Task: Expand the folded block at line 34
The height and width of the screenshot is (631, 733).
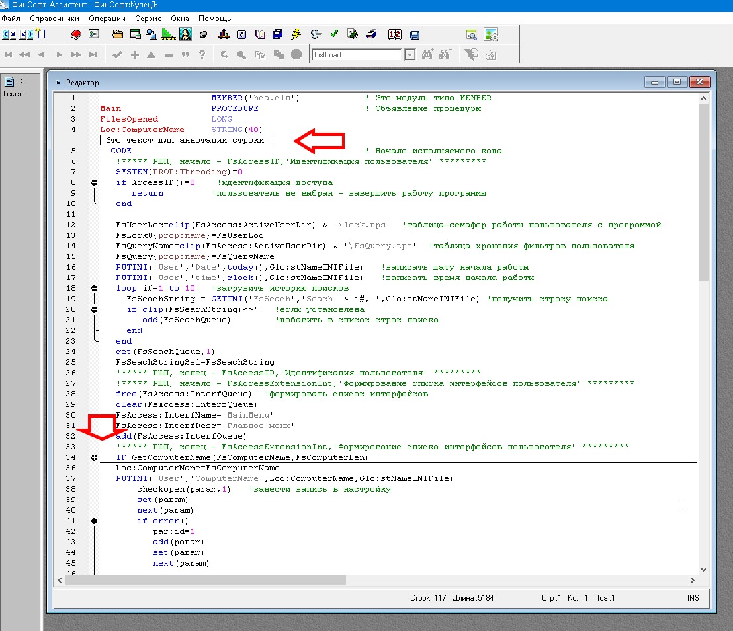Action: coord(94,457)
